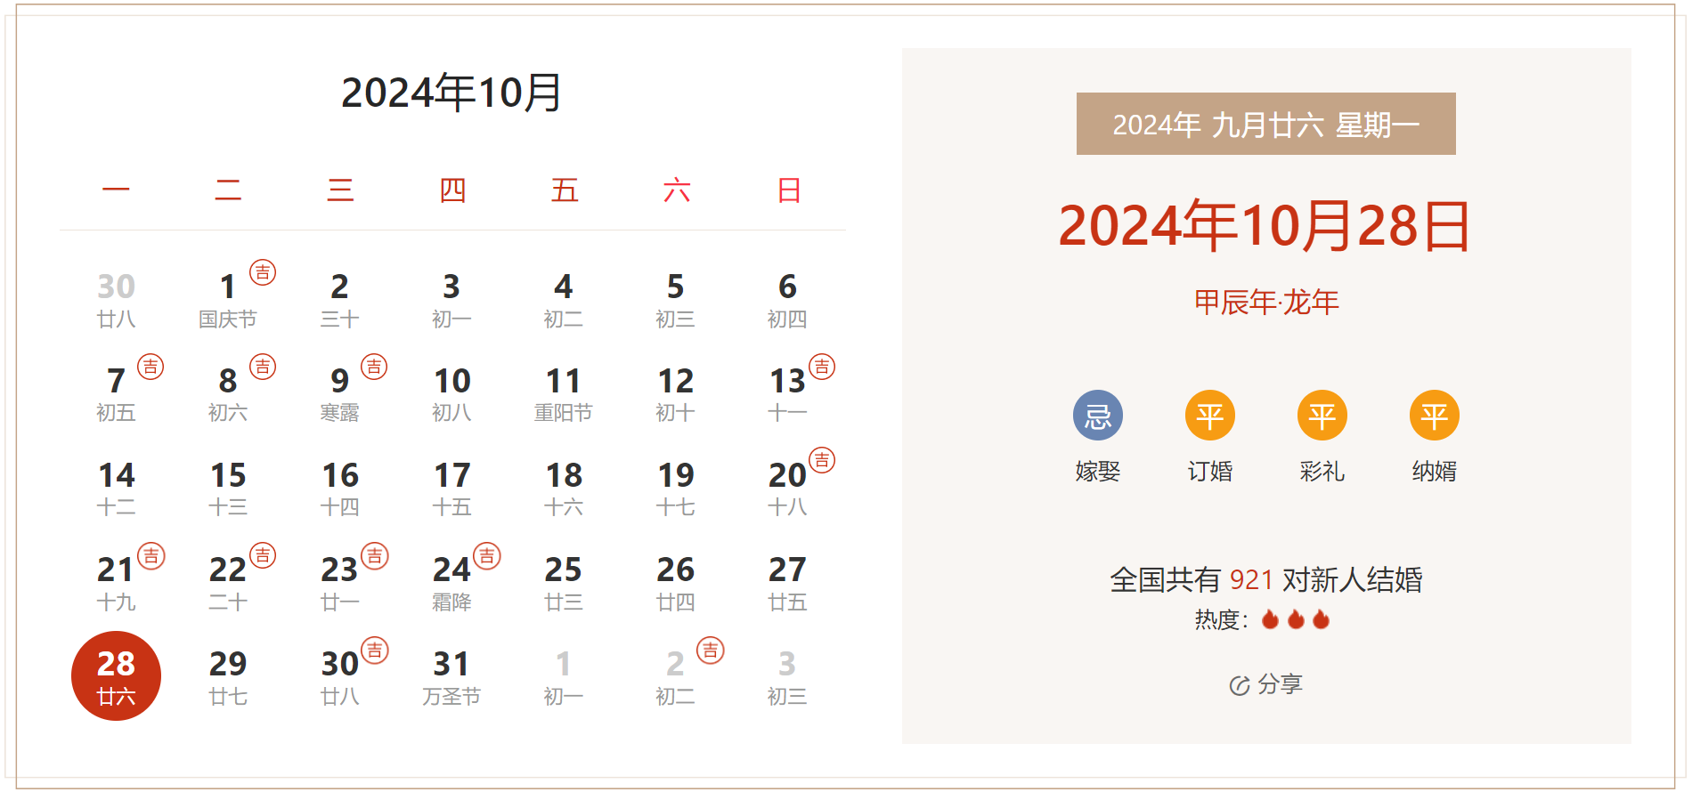Click the 吉 badge on October 24

(487, 556)
